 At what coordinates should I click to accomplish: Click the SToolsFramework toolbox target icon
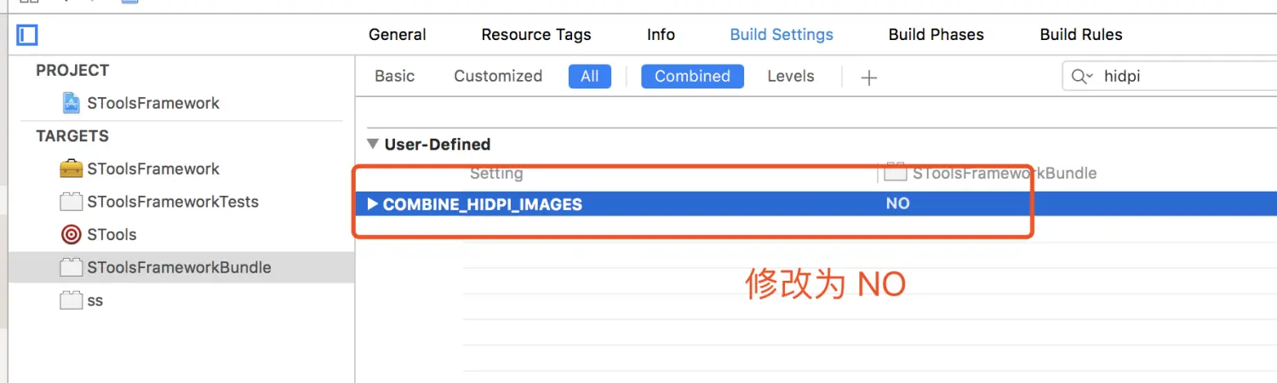point(72,169)
